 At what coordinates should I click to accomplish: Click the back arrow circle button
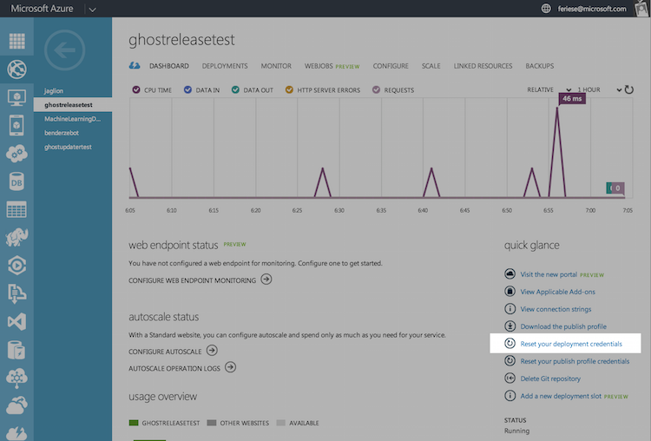tap(64, 50)
